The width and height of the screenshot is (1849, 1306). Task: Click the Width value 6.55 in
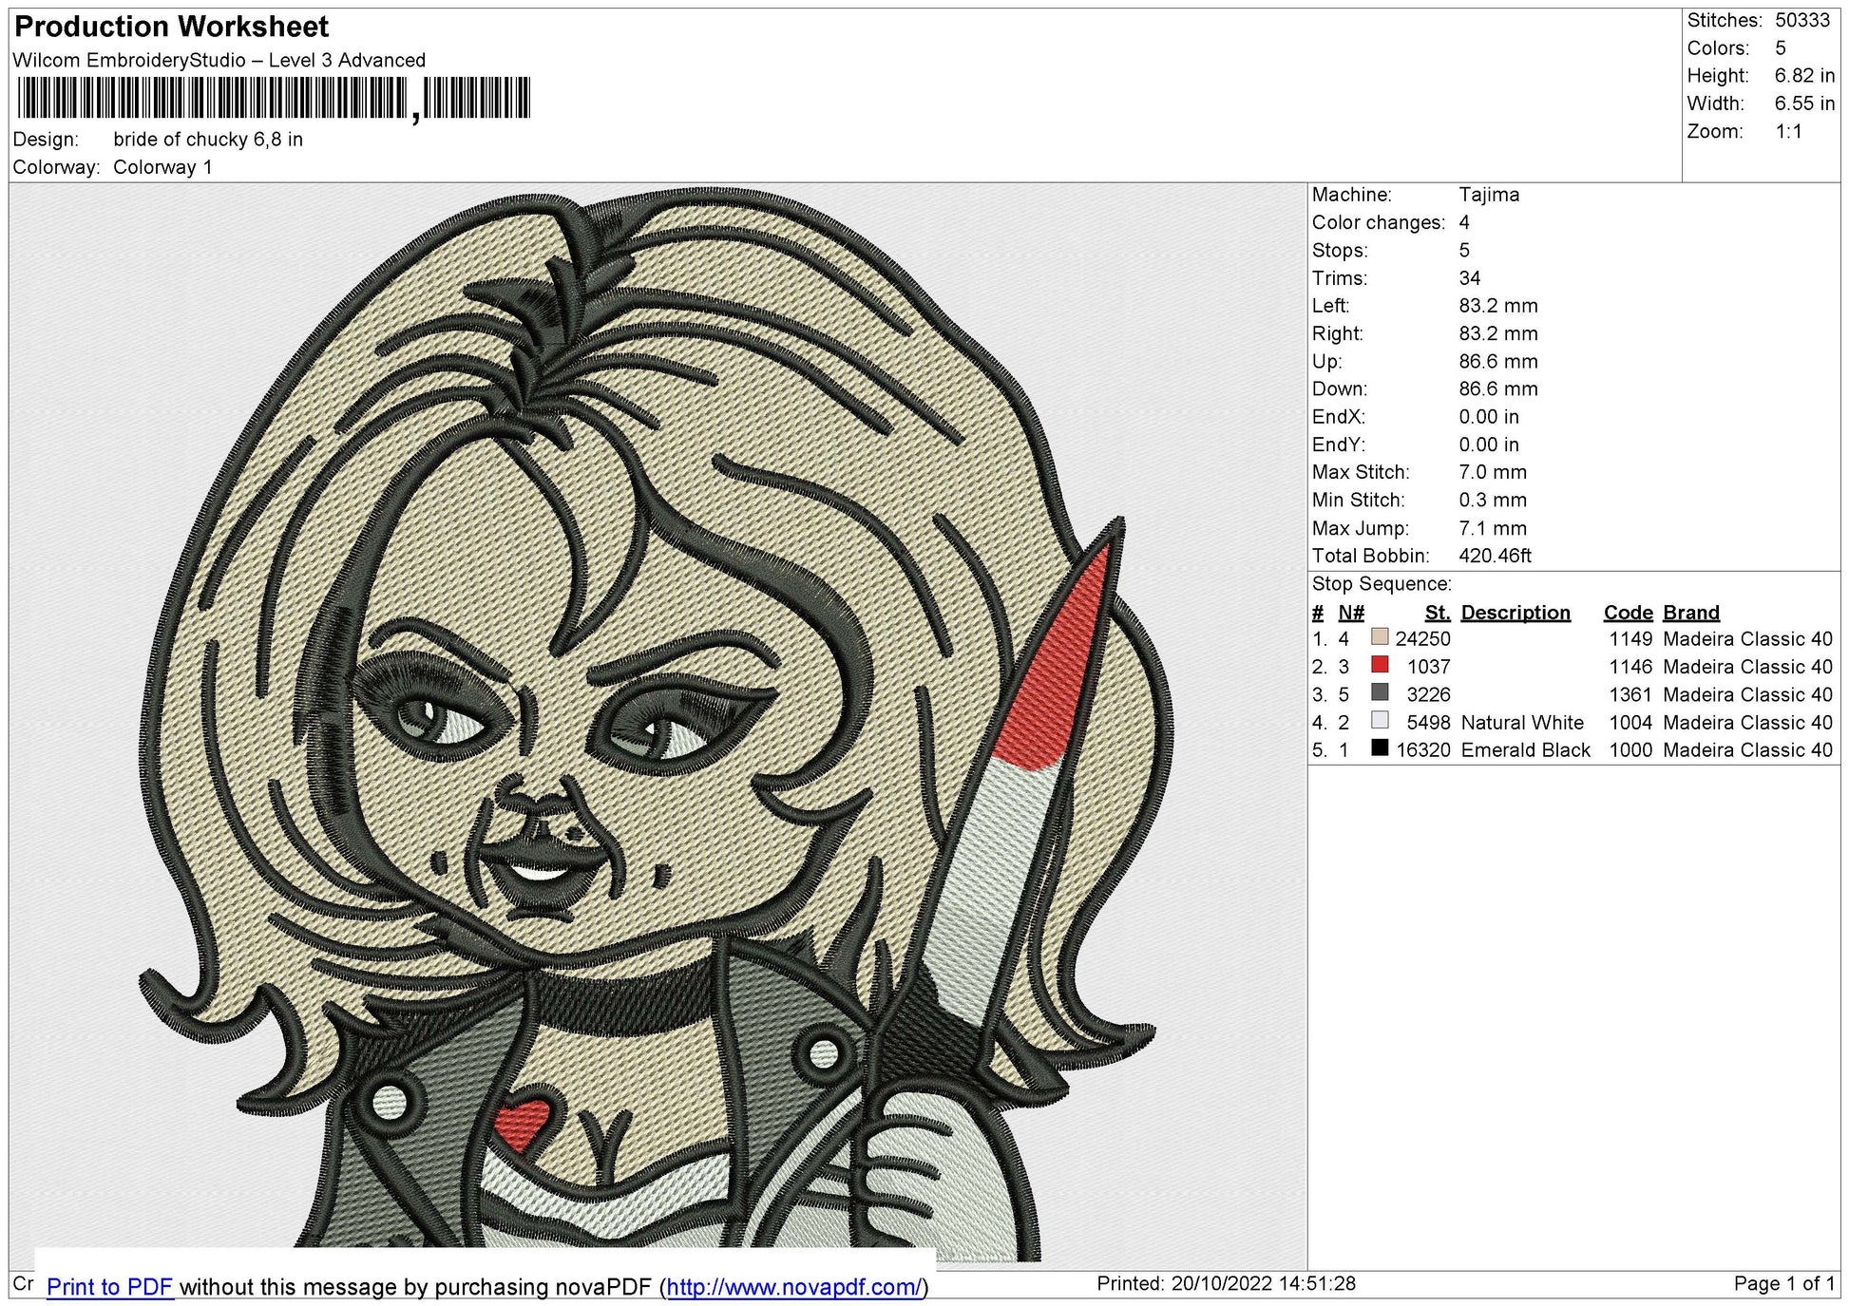1804,104
